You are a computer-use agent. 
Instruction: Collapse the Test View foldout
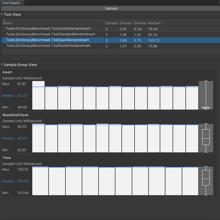tap(2, 15)
